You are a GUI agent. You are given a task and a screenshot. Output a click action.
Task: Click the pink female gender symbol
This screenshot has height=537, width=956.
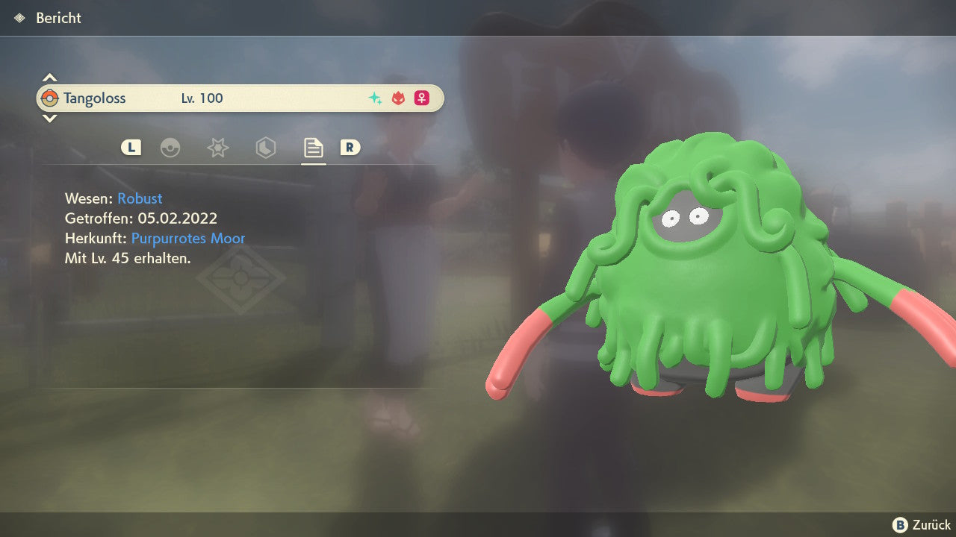point(422,98)
